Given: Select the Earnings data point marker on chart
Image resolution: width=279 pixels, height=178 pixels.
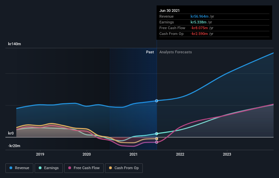Looking at the screenshot, I should click(x=157, y=133).
